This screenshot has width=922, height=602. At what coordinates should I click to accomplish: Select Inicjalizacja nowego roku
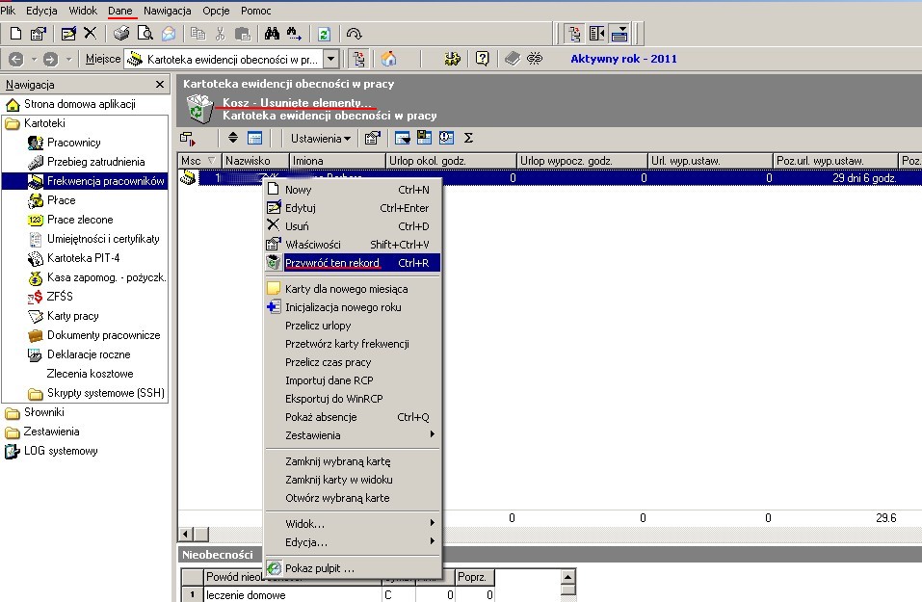coord(353,307)
